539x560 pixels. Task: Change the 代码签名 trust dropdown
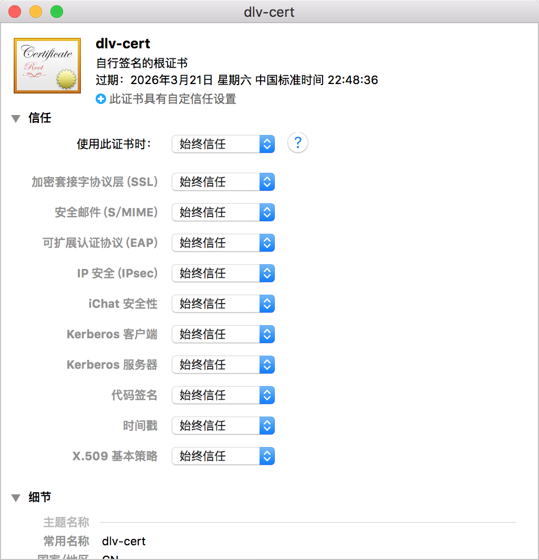[x=223, y=395]
